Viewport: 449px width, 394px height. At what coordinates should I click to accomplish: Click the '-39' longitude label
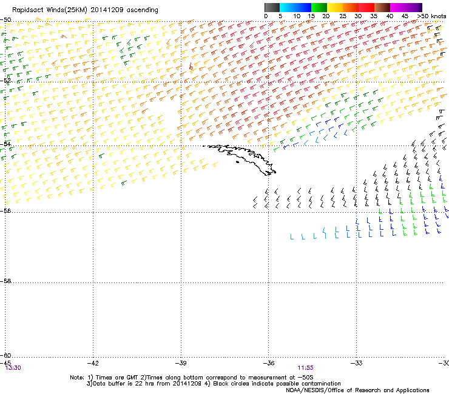(181, 363)
